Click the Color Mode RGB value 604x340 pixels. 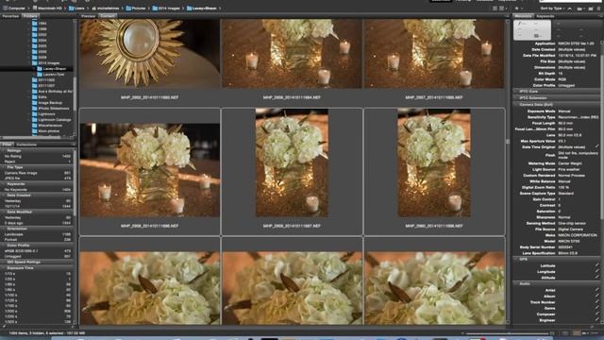(x=562, y=79)
